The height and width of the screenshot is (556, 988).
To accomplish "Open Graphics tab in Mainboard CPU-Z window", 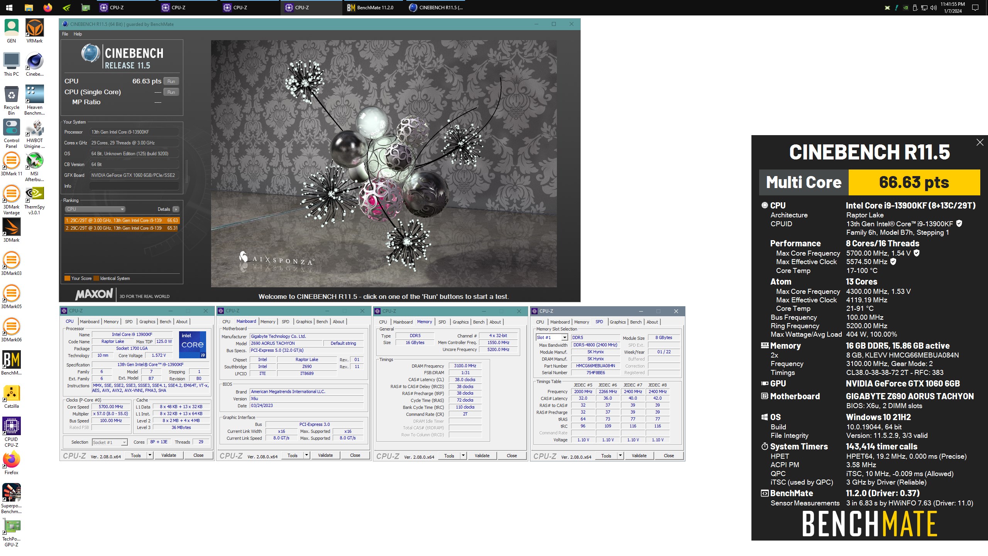I will [304, 322].
